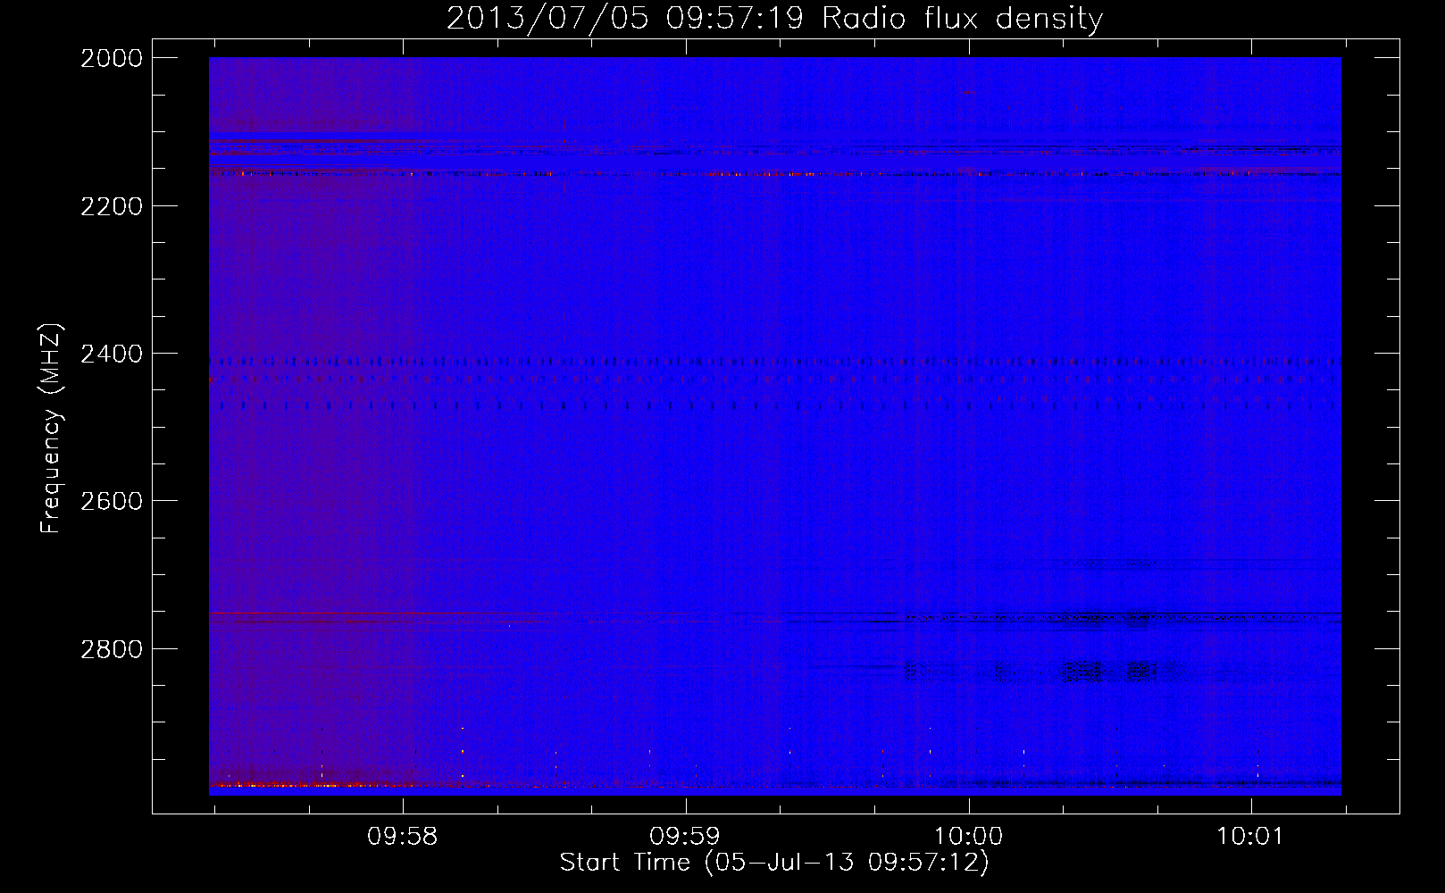The image size is (1445, 893).
Task: Click the 2400 frequency tick label
Action: click(x=112, y=354)
